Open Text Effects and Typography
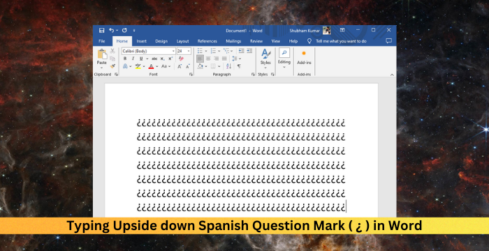The image size is (489, 251). (125, 66)
